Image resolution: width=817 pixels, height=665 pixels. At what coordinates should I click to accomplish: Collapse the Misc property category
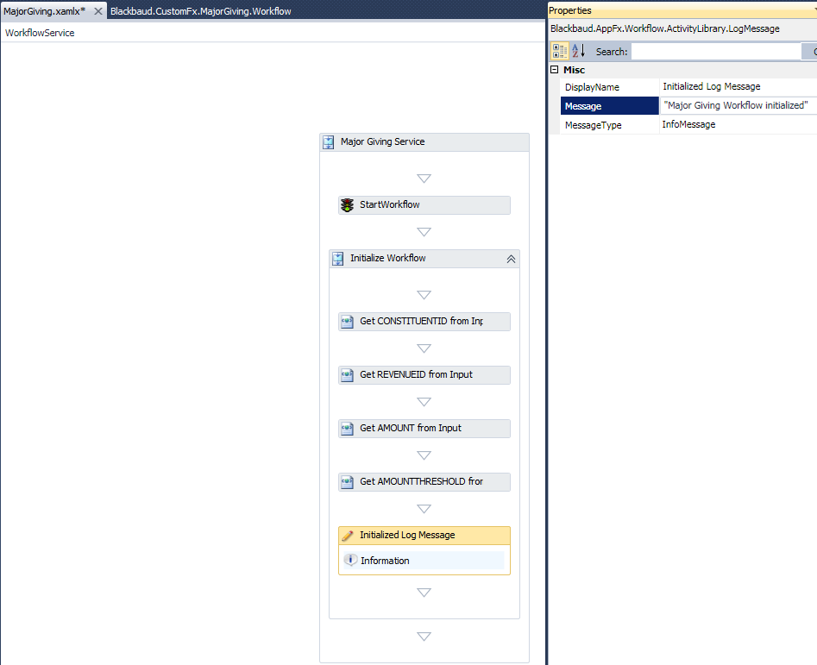(x=554, y=70)
